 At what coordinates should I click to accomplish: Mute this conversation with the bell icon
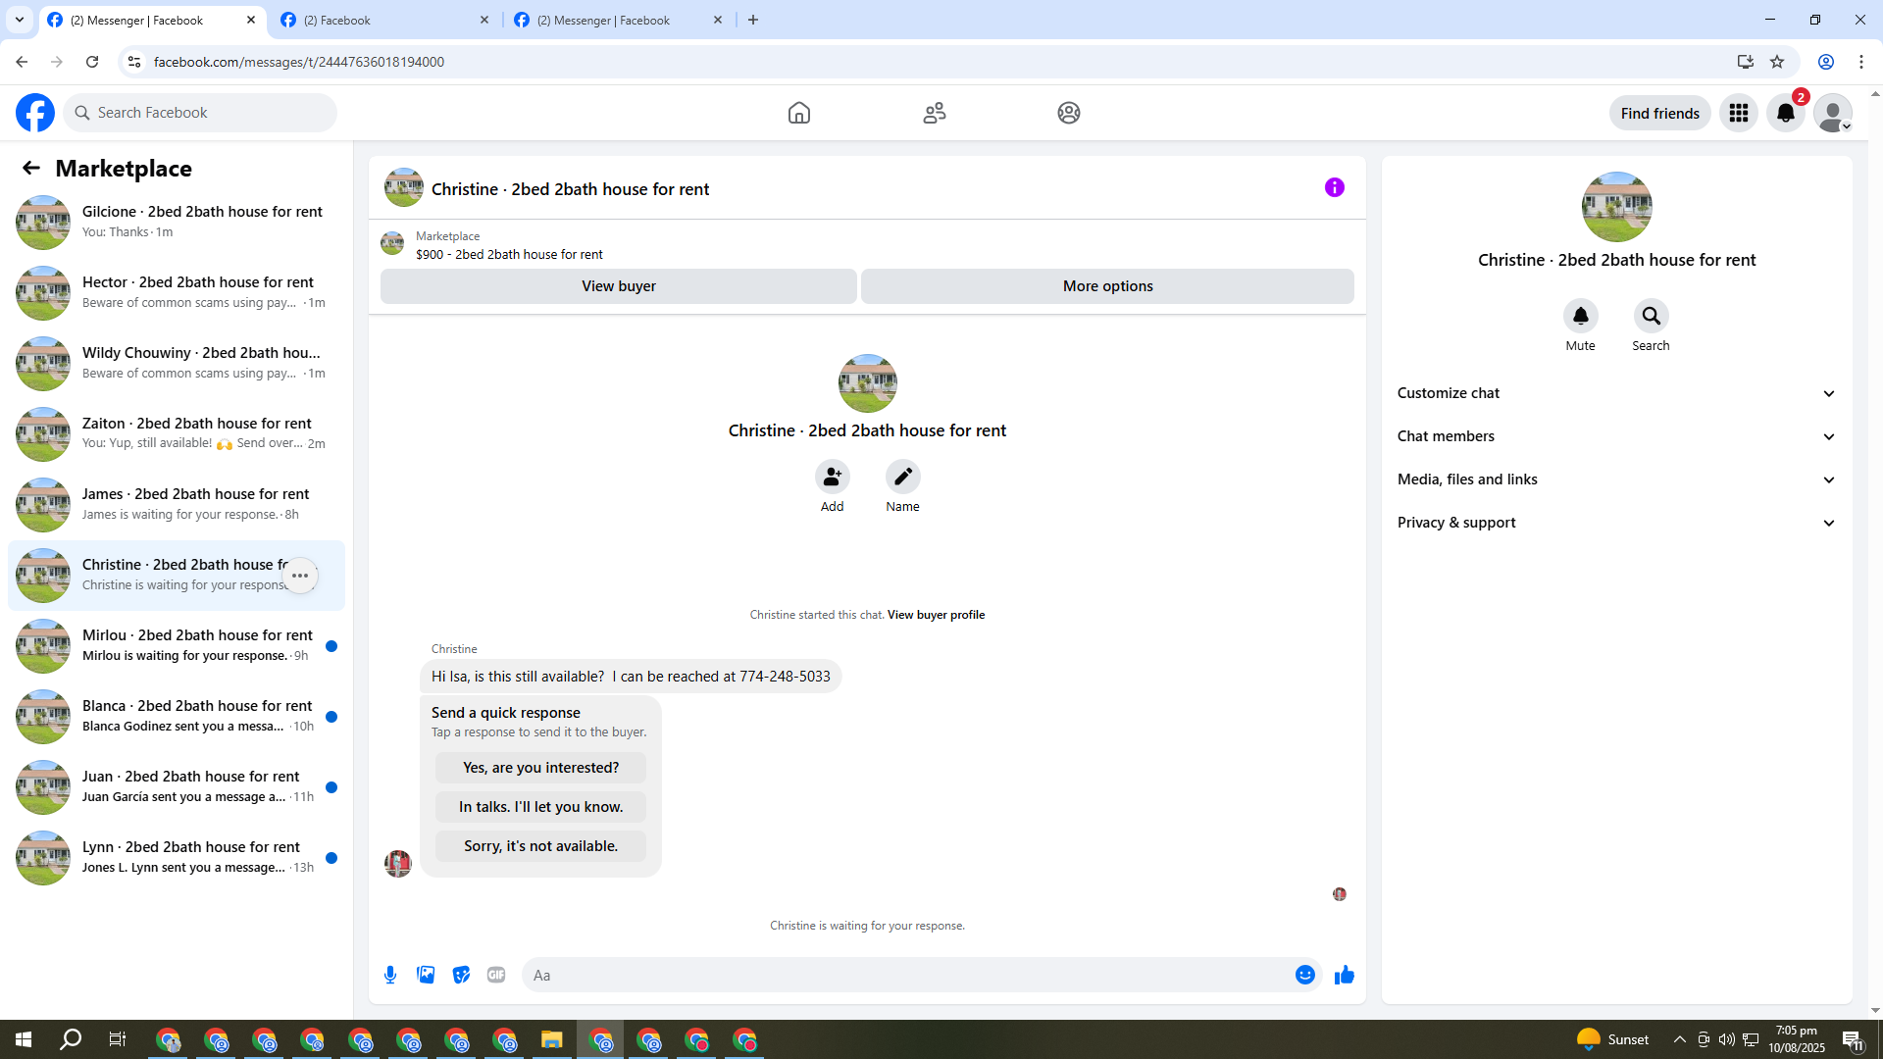click(1580, 316)
